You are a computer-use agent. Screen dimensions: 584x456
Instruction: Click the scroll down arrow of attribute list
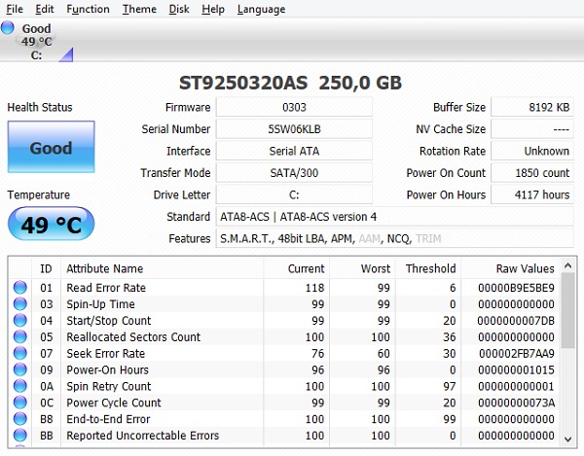pos(568,438)
